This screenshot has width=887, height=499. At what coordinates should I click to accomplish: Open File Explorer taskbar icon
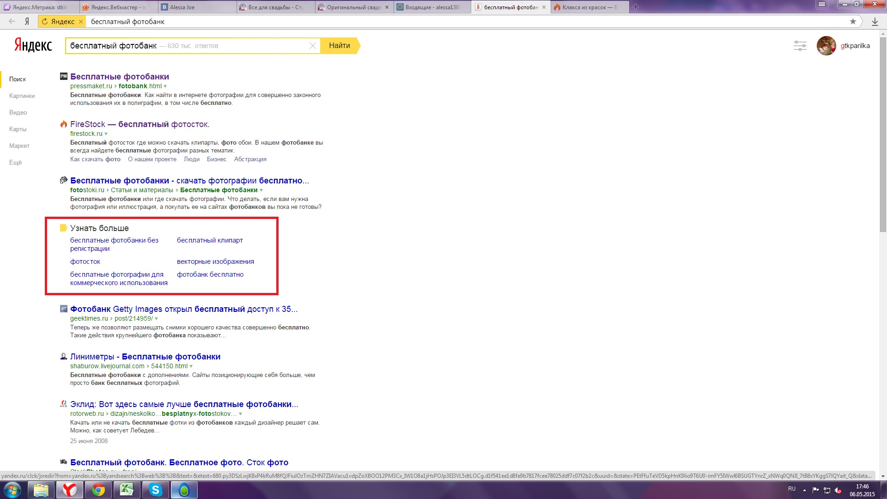[41, 490]
